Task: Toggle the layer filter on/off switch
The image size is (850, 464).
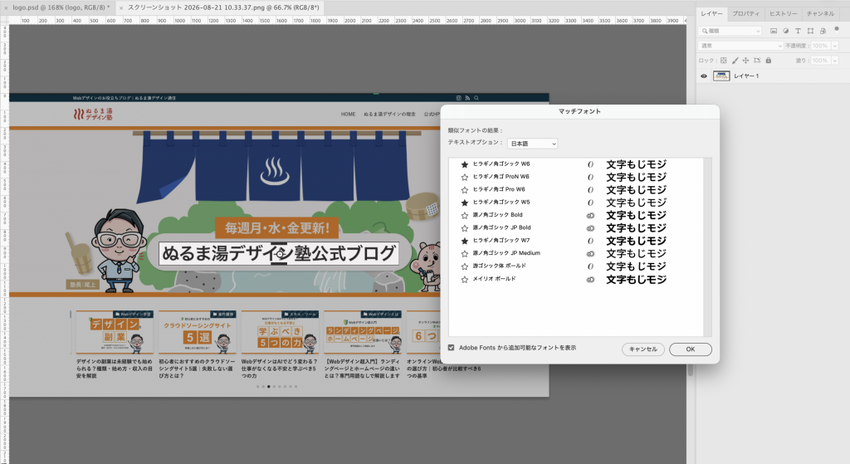Action: tap(836, 29)
